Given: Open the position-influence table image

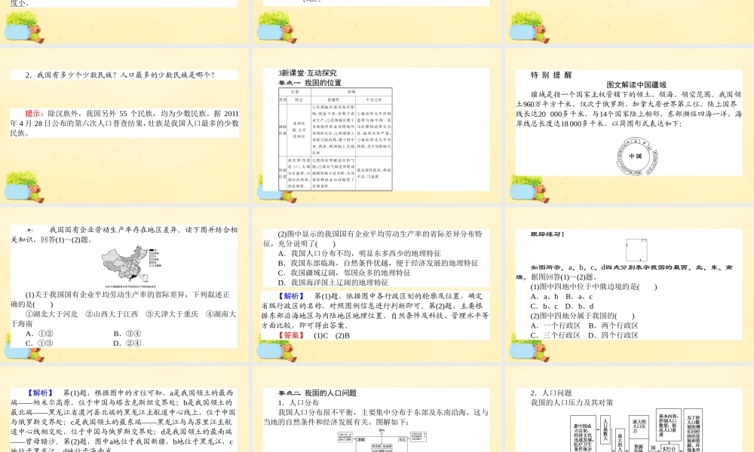Looking at the screenshot, I should click(336, 139).
